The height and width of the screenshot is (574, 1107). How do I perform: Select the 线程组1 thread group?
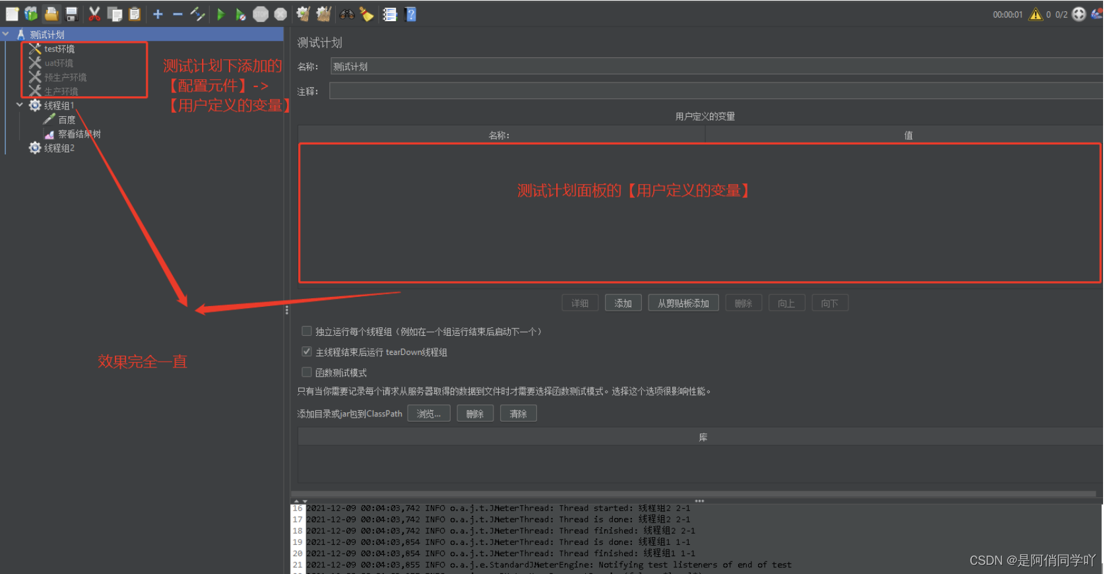point(59,106)
